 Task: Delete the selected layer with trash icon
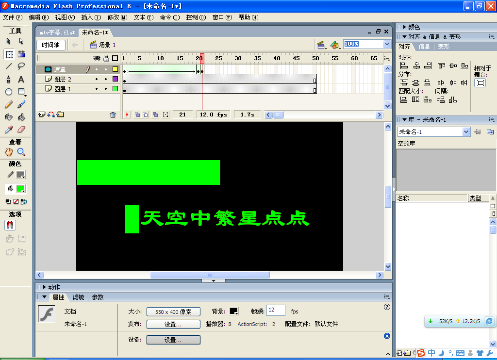point(113,114)
